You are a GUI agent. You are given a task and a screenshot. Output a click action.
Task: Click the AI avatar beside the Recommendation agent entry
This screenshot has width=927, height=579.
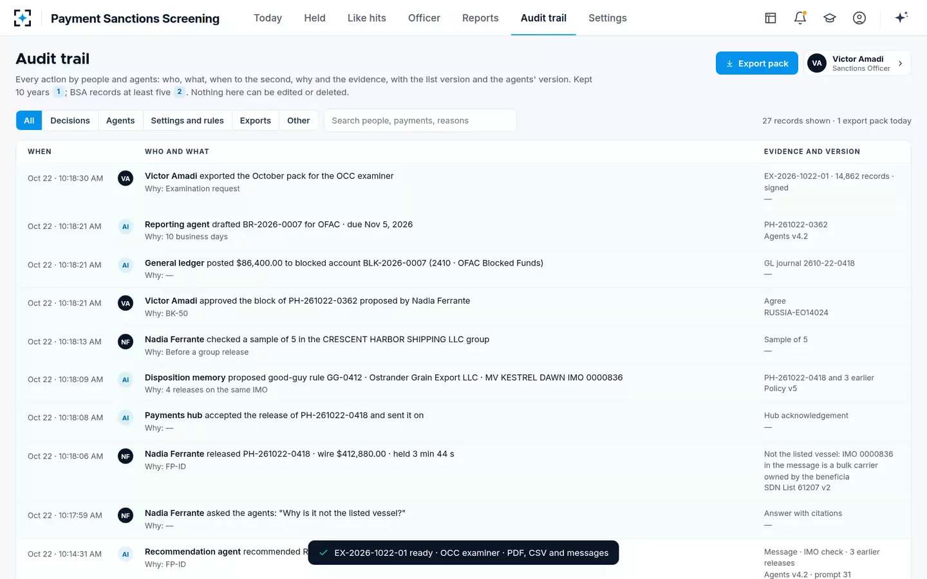(126, 554)
